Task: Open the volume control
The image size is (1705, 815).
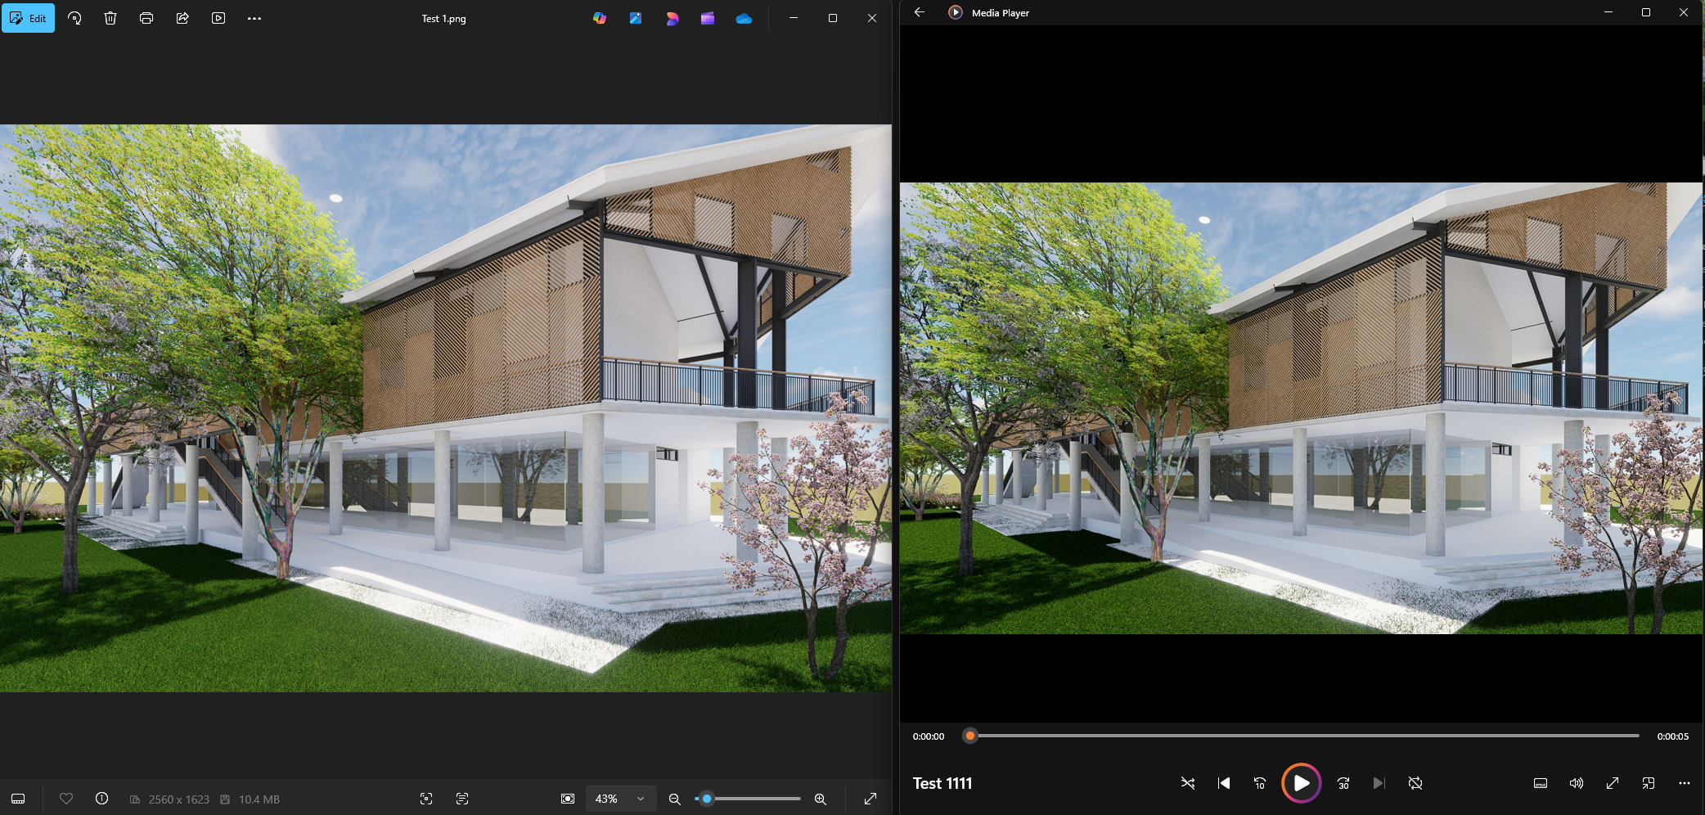Action: click(x=1577, y=783)
